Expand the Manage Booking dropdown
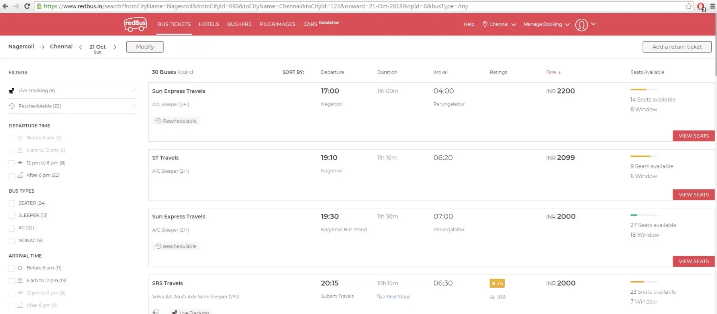Screen dimensions: 717x314 (x=546, y=24)
